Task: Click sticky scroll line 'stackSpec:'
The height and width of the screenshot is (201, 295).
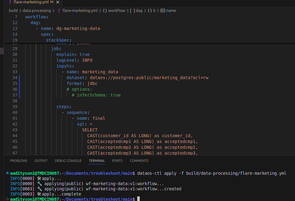Action: click(x=59, y=40)
